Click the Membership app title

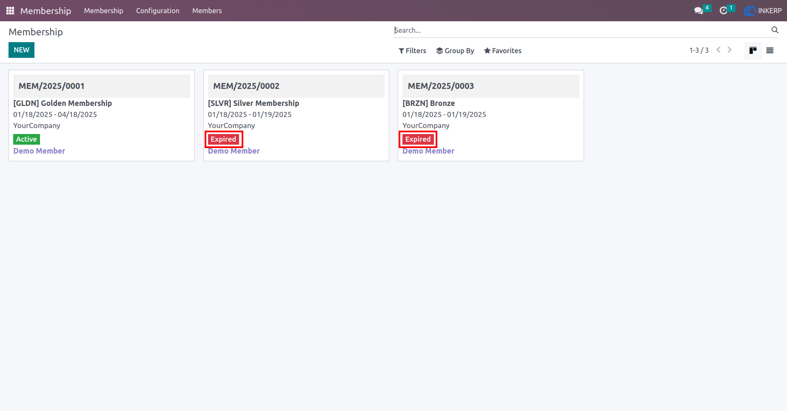point(46,11)
